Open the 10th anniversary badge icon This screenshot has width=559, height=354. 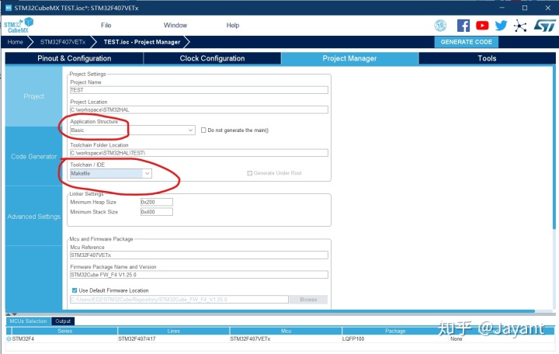pyautogui.click(x=440, y=26)
